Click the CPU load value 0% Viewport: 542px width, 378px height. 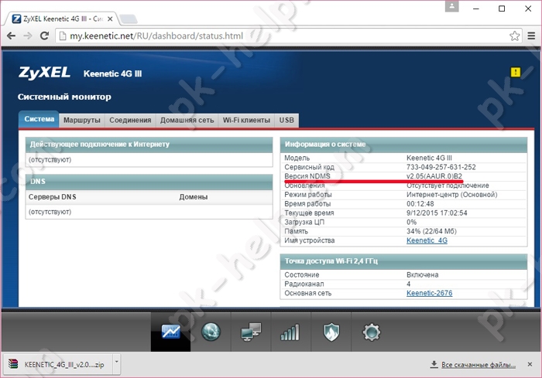[411, 222]
